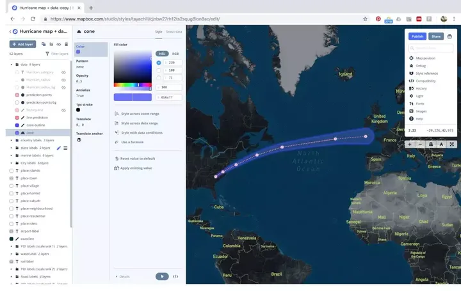Click the Filter layers input field

point(58,54)
